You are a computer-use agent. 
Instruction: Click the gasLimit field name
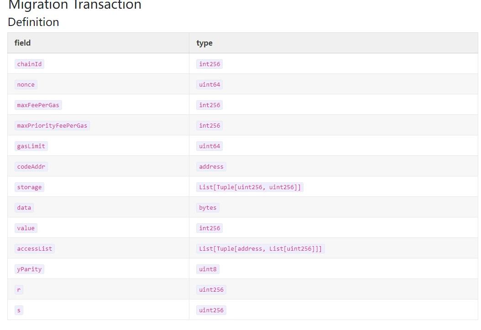click(31, 146)
